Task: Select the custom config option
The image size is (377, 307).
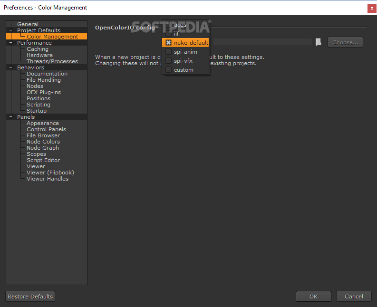Action: click(185, 70)
